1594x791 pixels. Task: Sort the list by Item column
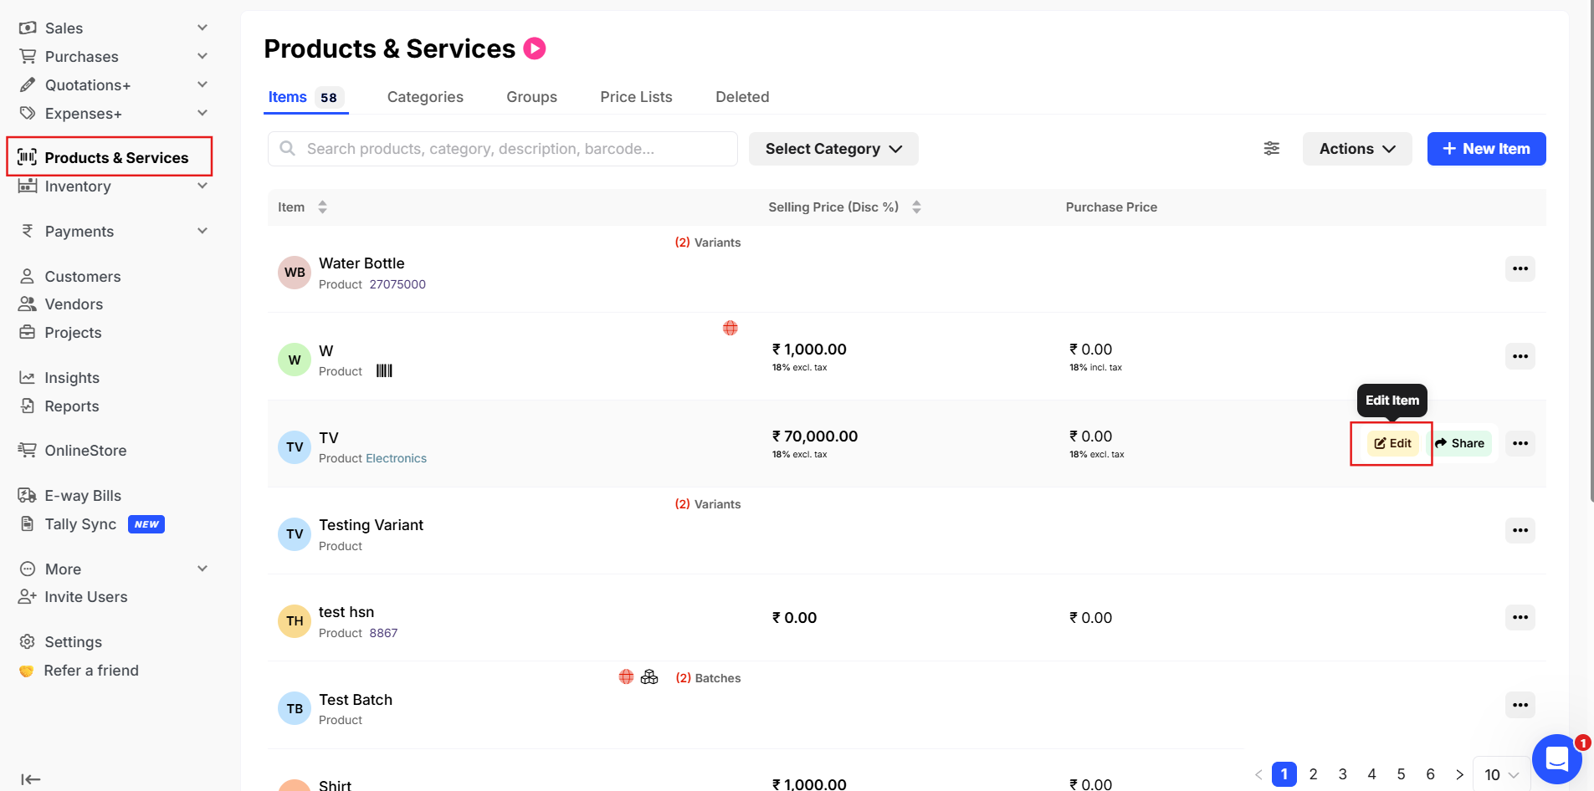coord(322,207)
